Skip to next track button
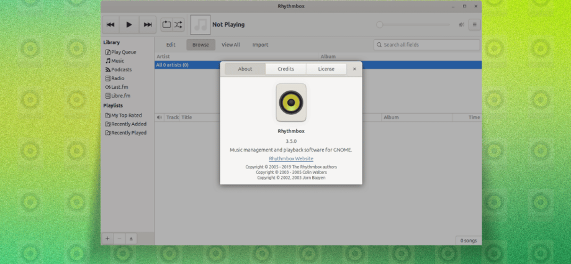Image resolution: width=571 pixels, height=264 pixels. pyautogui.click(x=148, y=24)
